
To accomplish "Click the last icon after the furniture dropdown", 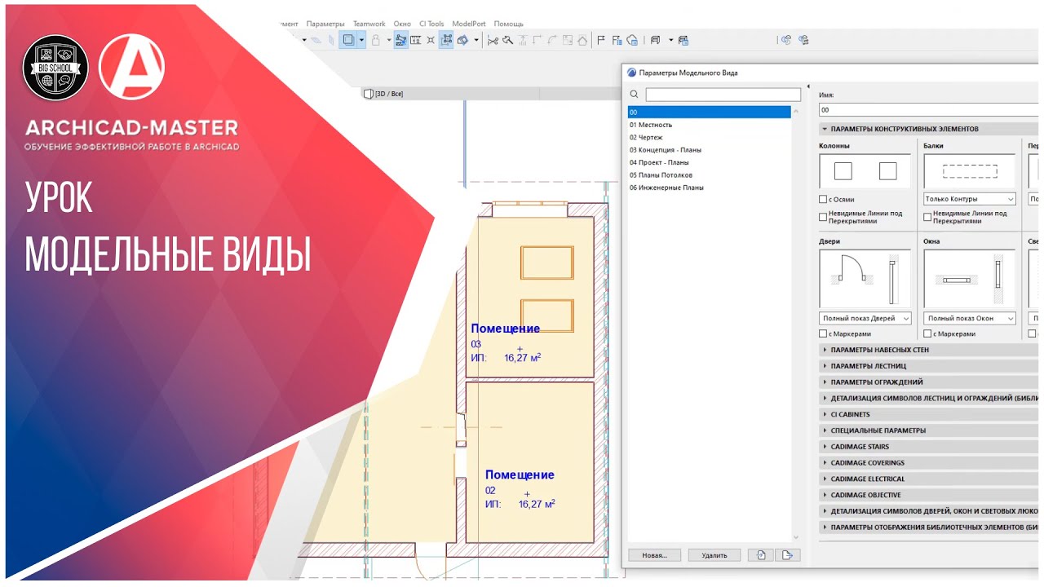I will [x=683, y=39].
